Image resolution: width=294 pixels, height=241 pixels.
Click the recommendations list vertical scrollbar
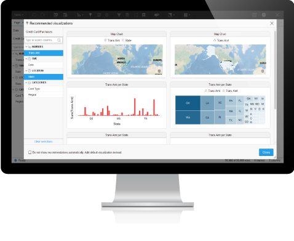click(275, 70)
